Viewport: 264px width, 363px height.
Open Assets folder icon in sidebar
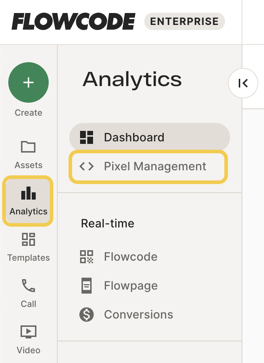coord(28,146)
